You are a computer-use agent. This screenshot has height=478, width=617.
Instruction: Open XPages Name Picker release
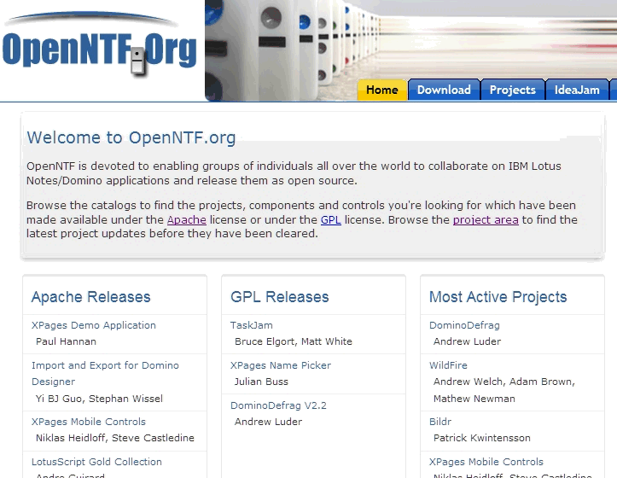(281, 365)
